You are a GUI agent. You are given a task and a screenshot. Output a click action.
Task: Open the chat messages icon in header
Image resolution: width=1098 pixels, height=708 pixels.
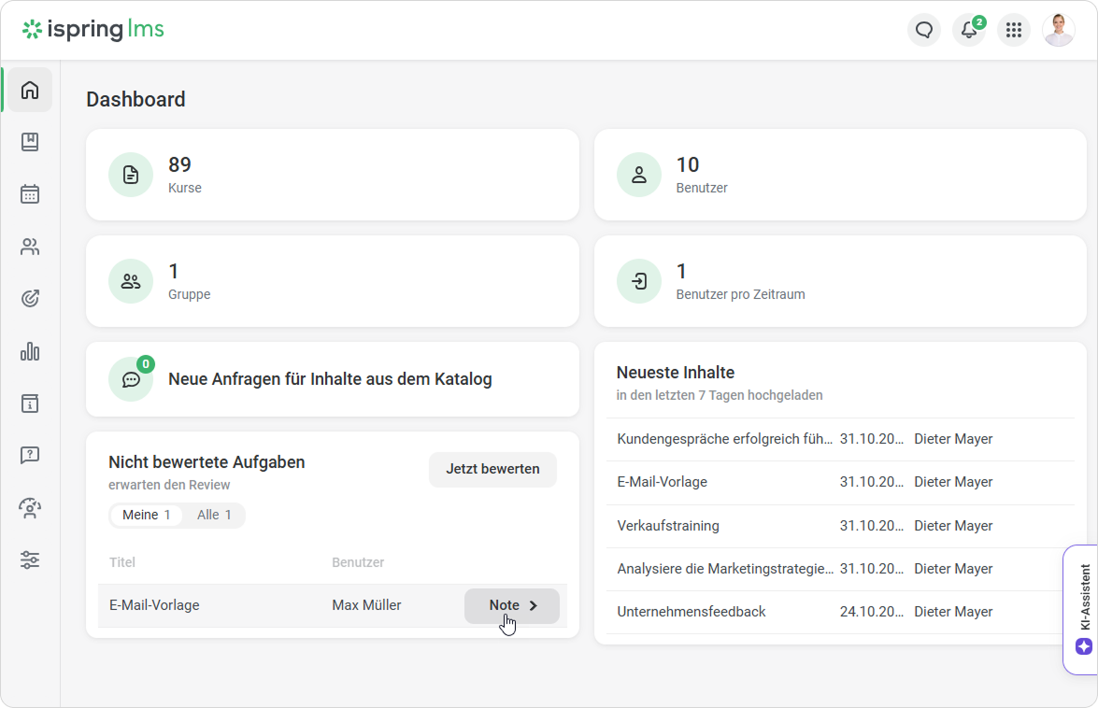(x=924, y=30)
